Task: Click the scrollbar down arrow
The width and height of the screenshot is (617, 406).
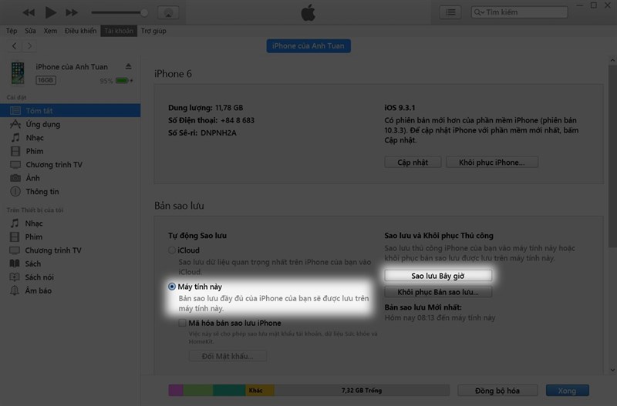Action: [x=612, y=370]
